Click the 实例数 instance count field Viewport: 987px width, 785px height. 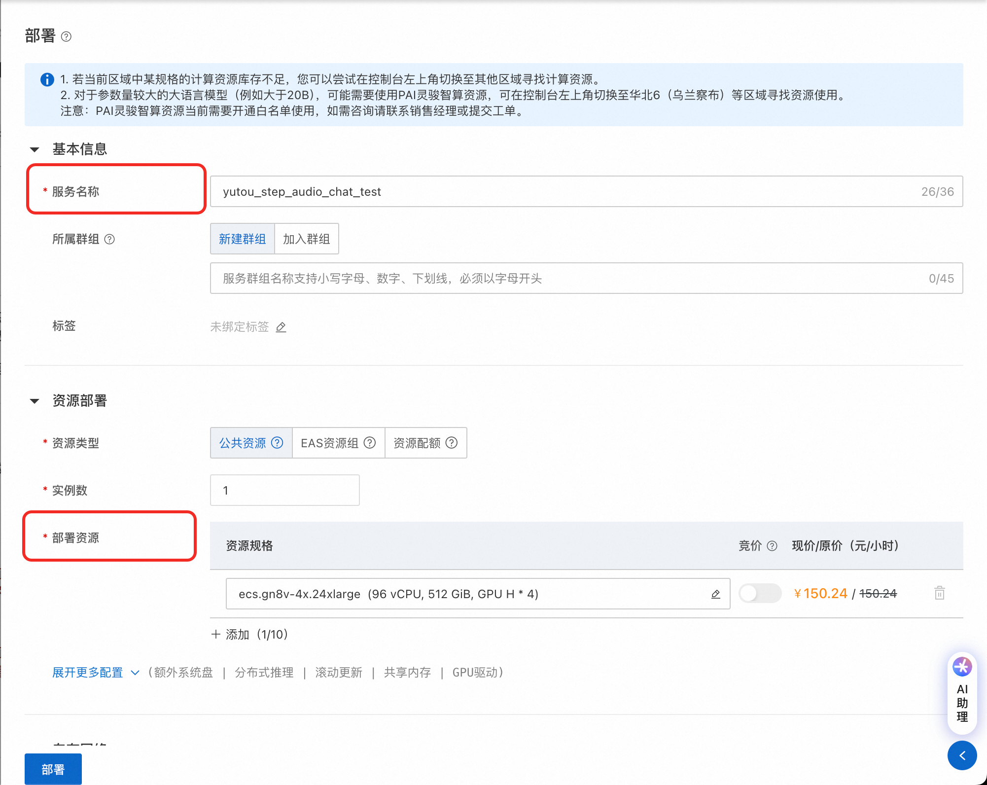click(x=284, y=490)
